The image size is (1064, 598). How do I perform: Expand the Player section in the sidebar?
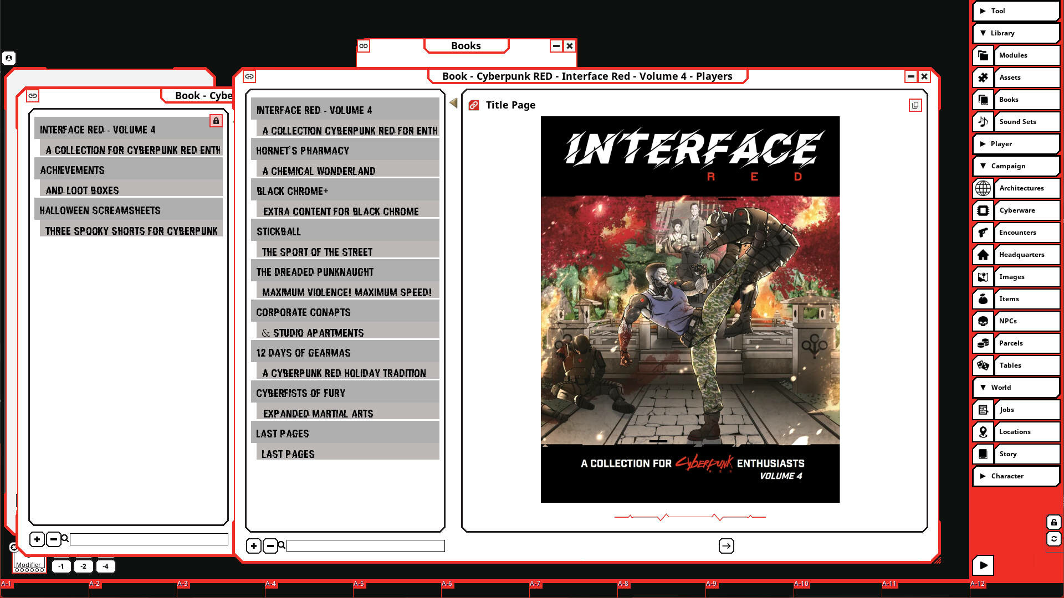click(x=1015, y=143)
